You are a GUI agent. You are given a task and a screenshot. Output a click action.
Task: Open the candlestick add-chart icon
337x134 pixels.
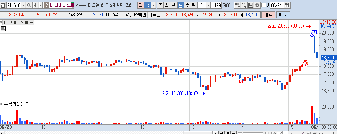tap(237, 5)
